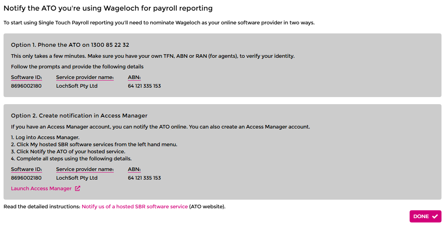Click the ABN value 64 121 335 153 in Option 1
Screen dimensions: 447x226
[x=144, y=86]
